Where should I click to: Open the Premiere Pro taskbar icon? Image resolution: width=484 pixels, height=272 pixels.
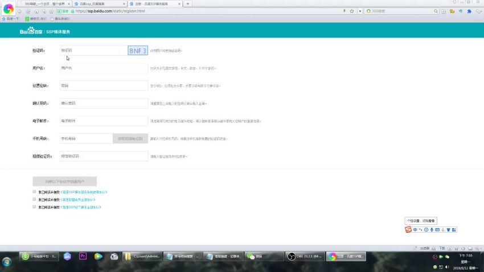pyautogui.click(x=83, y=256)
